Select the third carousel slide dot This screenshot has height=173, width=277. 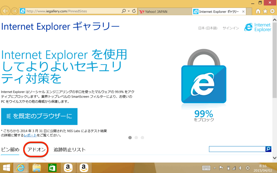[142, 137]
